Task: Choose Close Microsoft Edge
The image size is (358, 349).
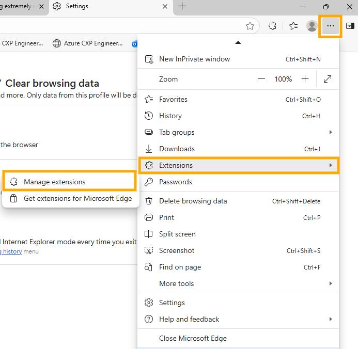Action: tap(238, 338)
